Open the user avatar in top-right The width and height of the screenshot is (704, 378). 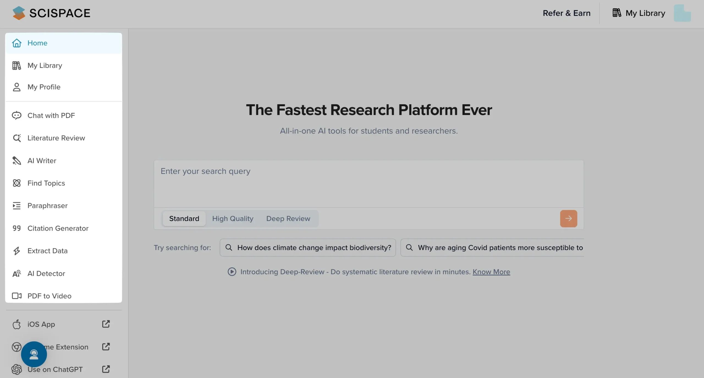682,13
